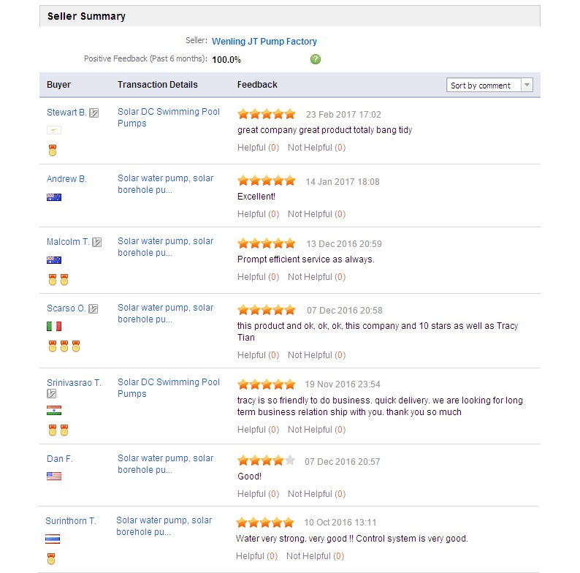Mark Dan F.'s Good review Not Helpful
Image resolution: width=580 pixels, height=573 pixels.
[316, 494]
